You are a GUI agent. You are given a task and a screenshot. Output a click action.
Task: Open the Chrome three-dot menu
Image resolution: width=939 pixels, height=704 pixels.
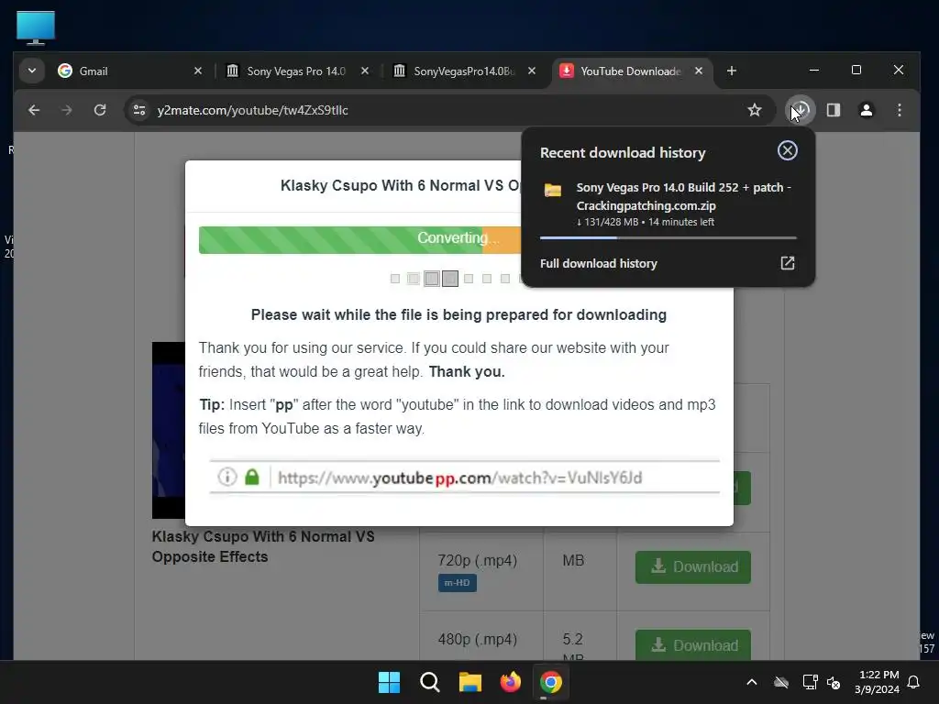click(x=900, y=110)
